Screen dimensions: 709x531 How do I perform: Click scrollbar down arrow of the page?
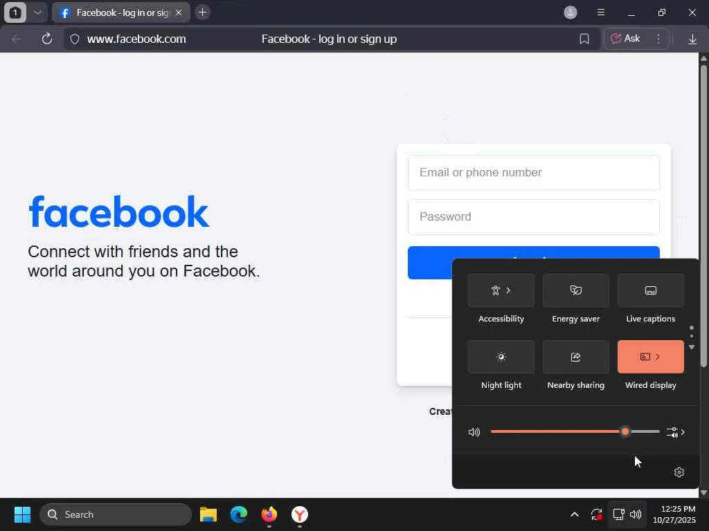[703, 492]
